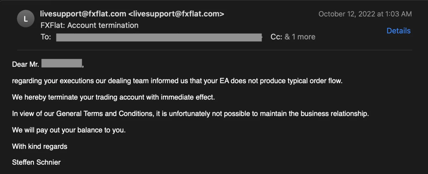Screen dimensions: 428x174
Task: Click the sender avatar with letter L
Action: pos(26,19)
